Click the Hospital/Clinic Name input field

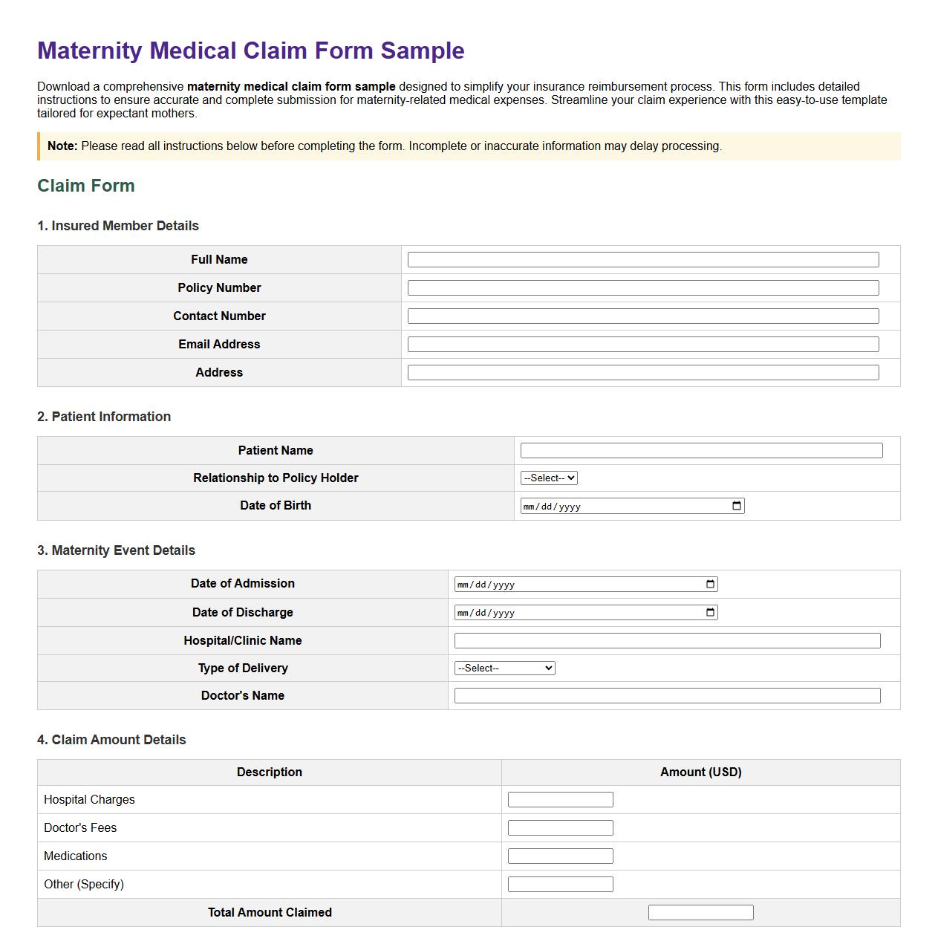tap(667, 640)
